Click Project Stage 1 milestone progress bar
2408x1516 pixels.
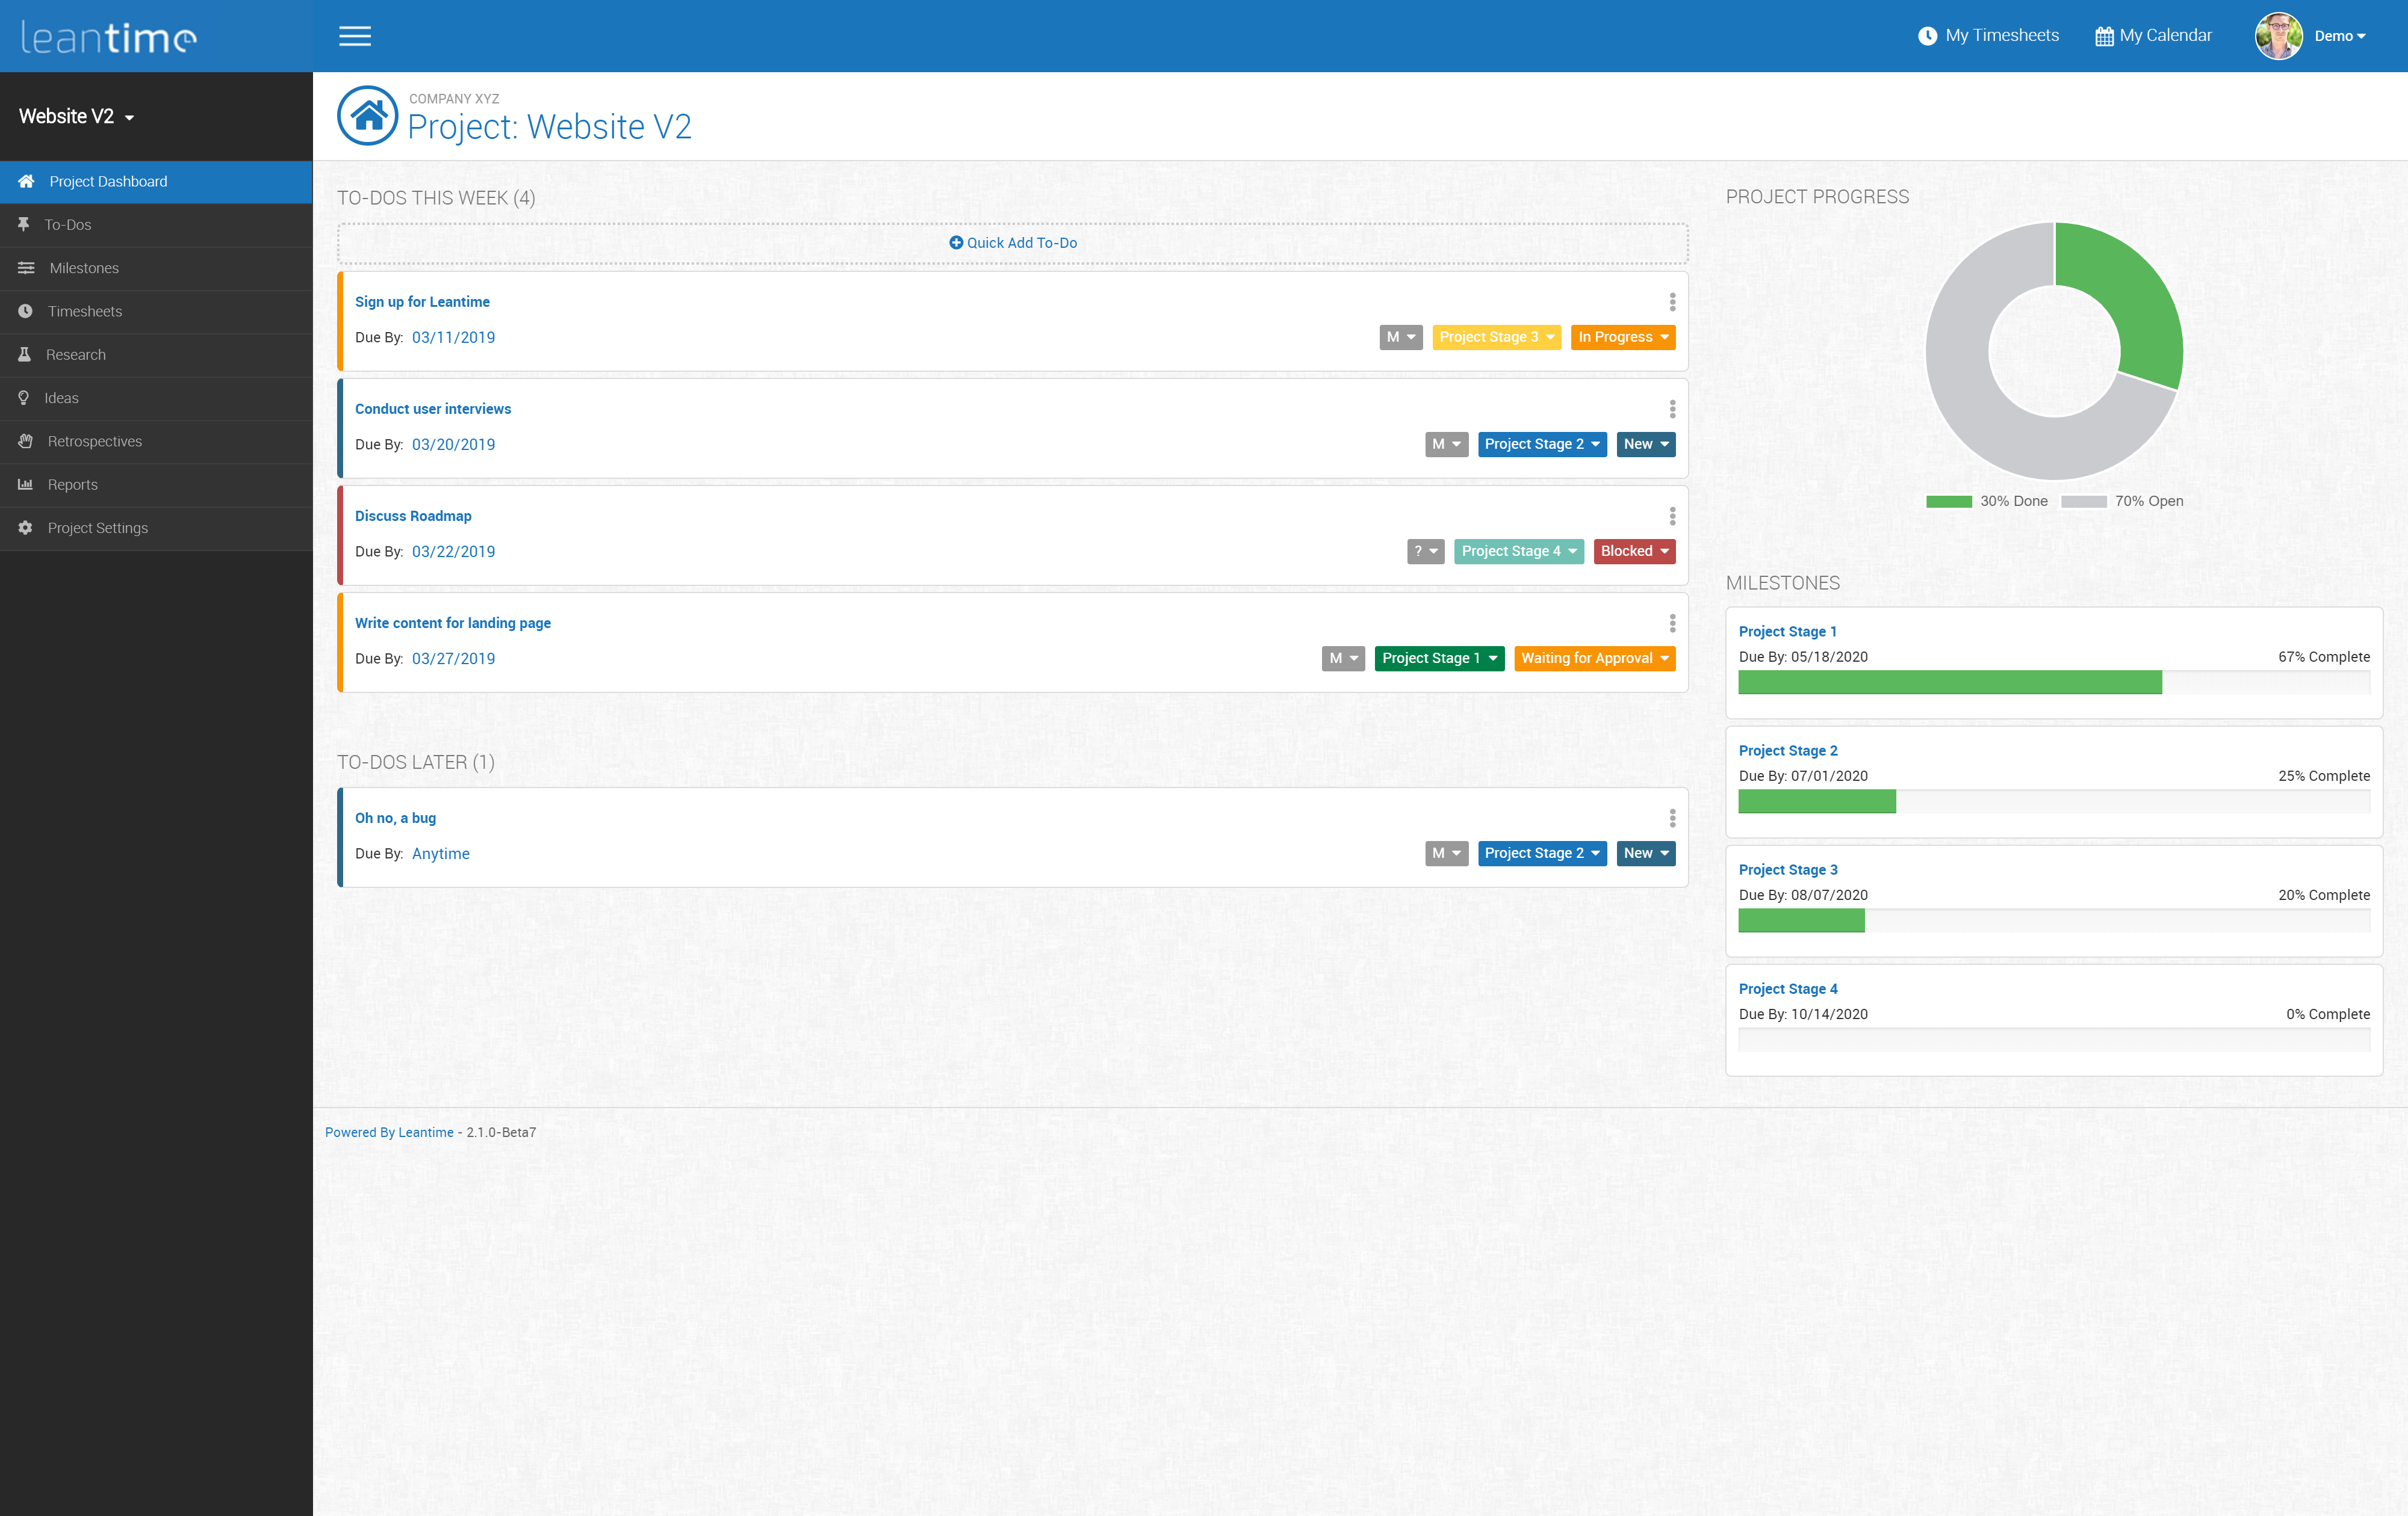point(2053,683)
